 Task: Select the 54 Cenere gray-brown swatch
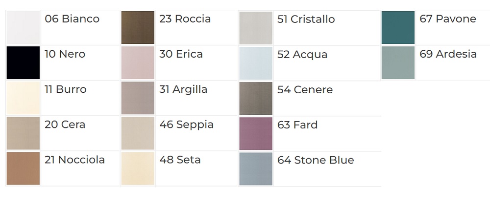tap(256, 98)
